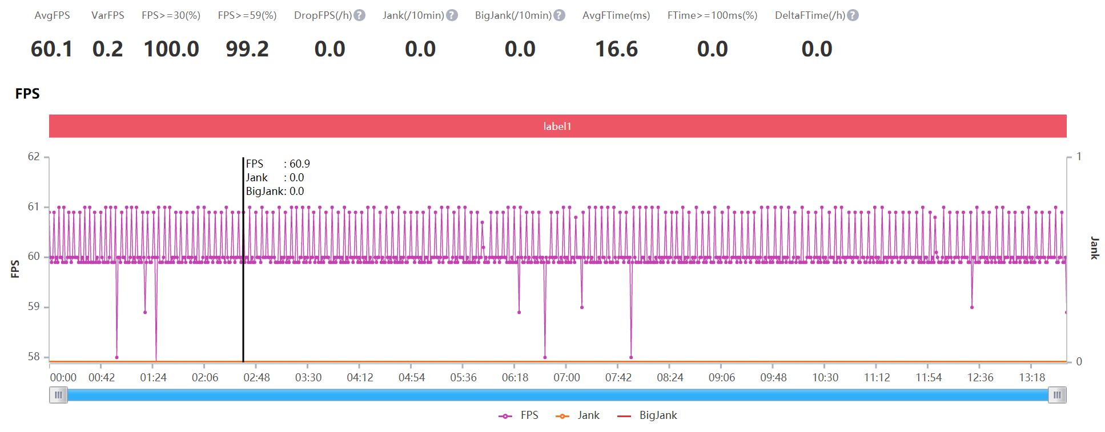1105x432 pixels.
Task: Click the 12:36 time axis label
Action: (x=980, y=377)
